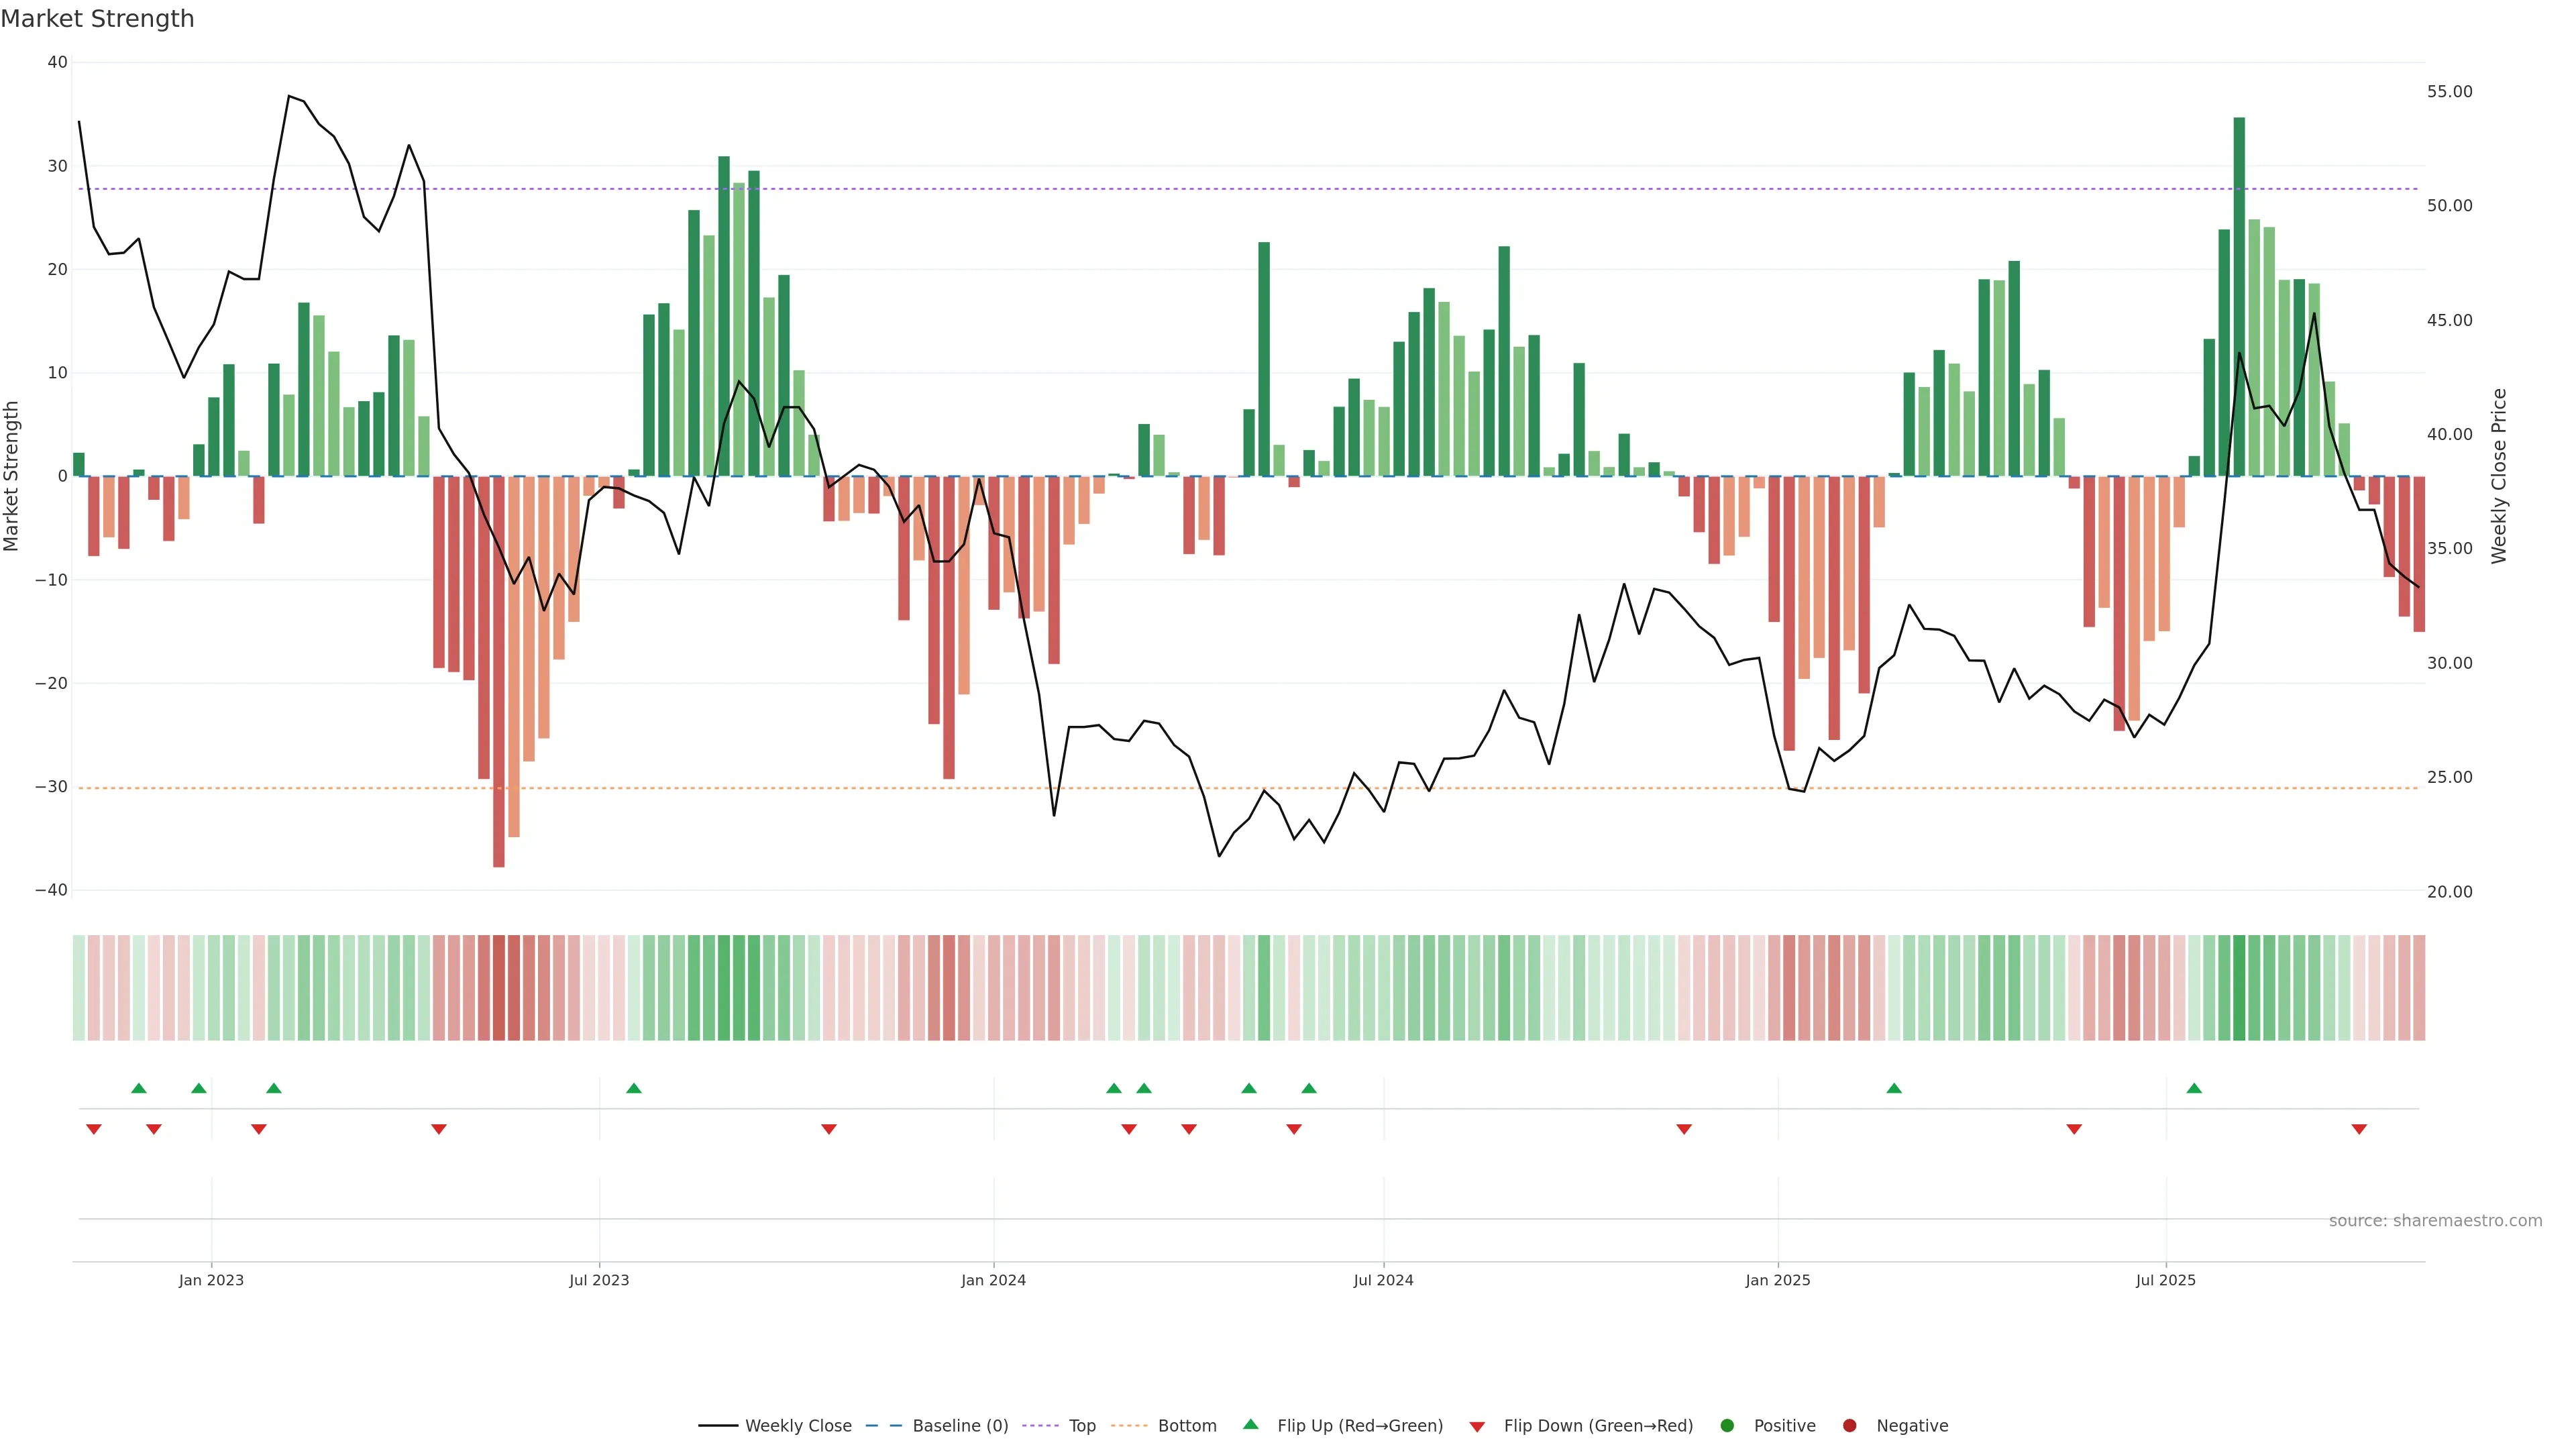The height and width of the screenshot is (1449, 2576).
Task: Click the flip-up marker just after Jul 2025
Action: [2194, 1088]
